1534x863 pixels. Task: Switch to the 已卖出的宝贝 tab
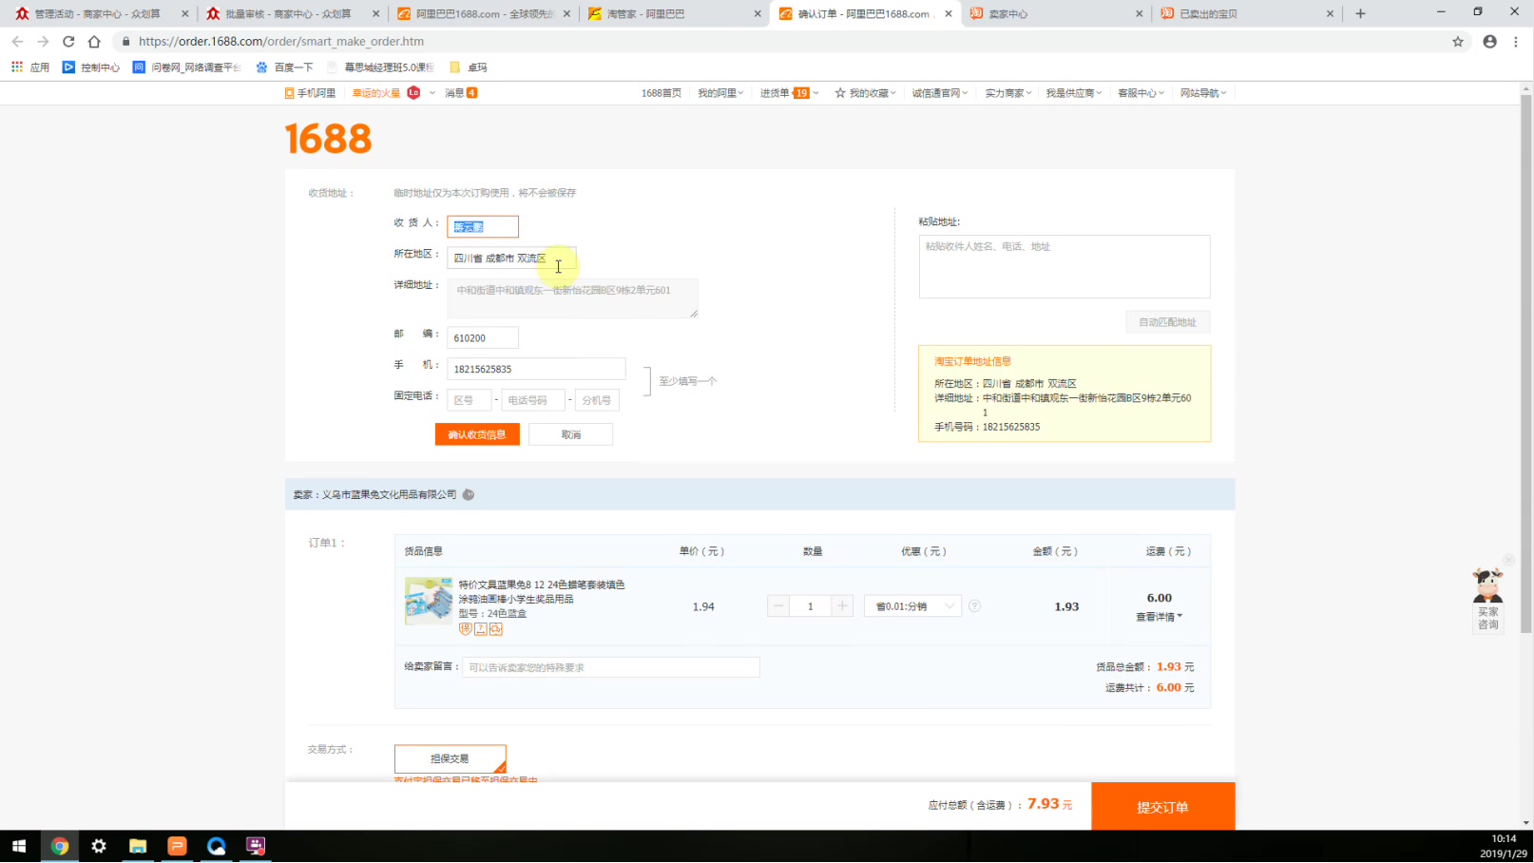click(1247, 13)
